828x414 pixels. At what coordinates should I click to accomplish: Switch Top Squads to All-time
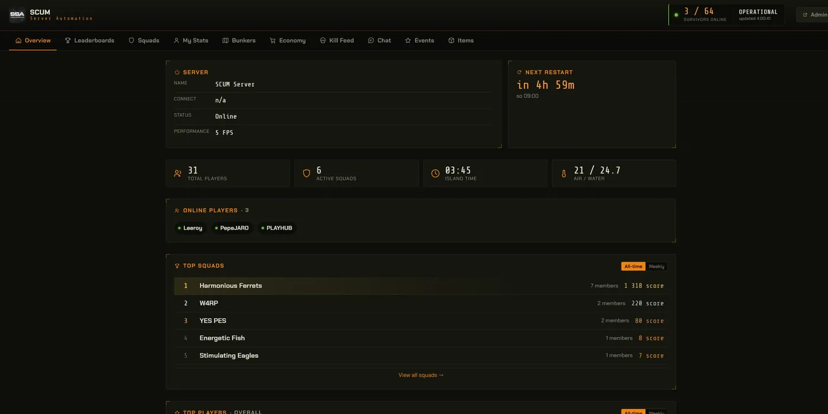click(x=633, y=266)
